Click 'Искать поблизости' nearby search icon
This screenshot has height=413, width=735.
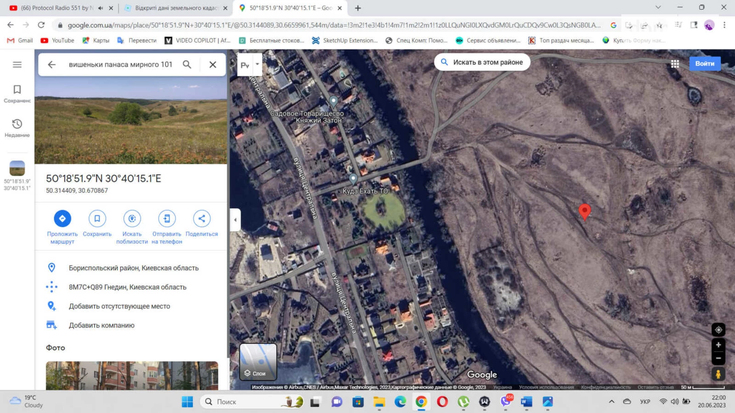pos(132,218)
